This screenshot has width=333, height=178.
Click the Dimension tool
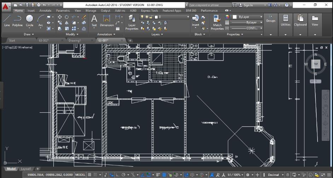pyautogui.click(x=107, y=21)
